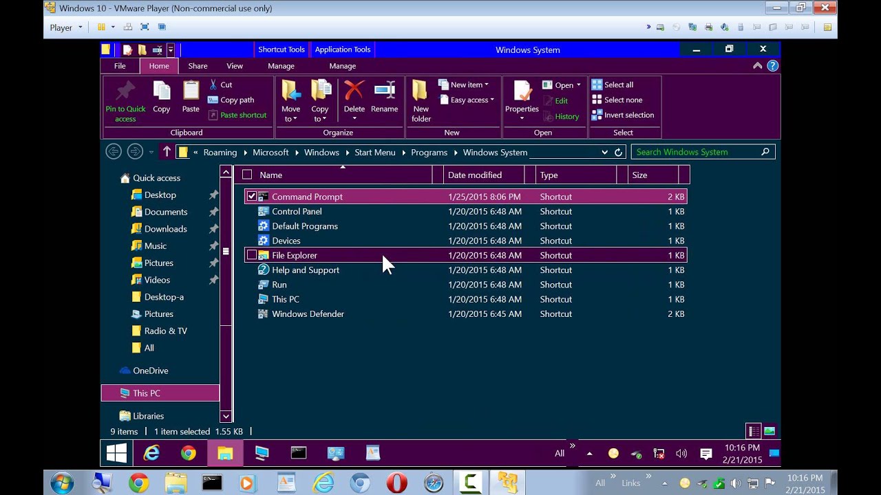Open Internet Explorer from guest taskbar
This screenshot has height=495, width=881.
(x=151, y=453)
